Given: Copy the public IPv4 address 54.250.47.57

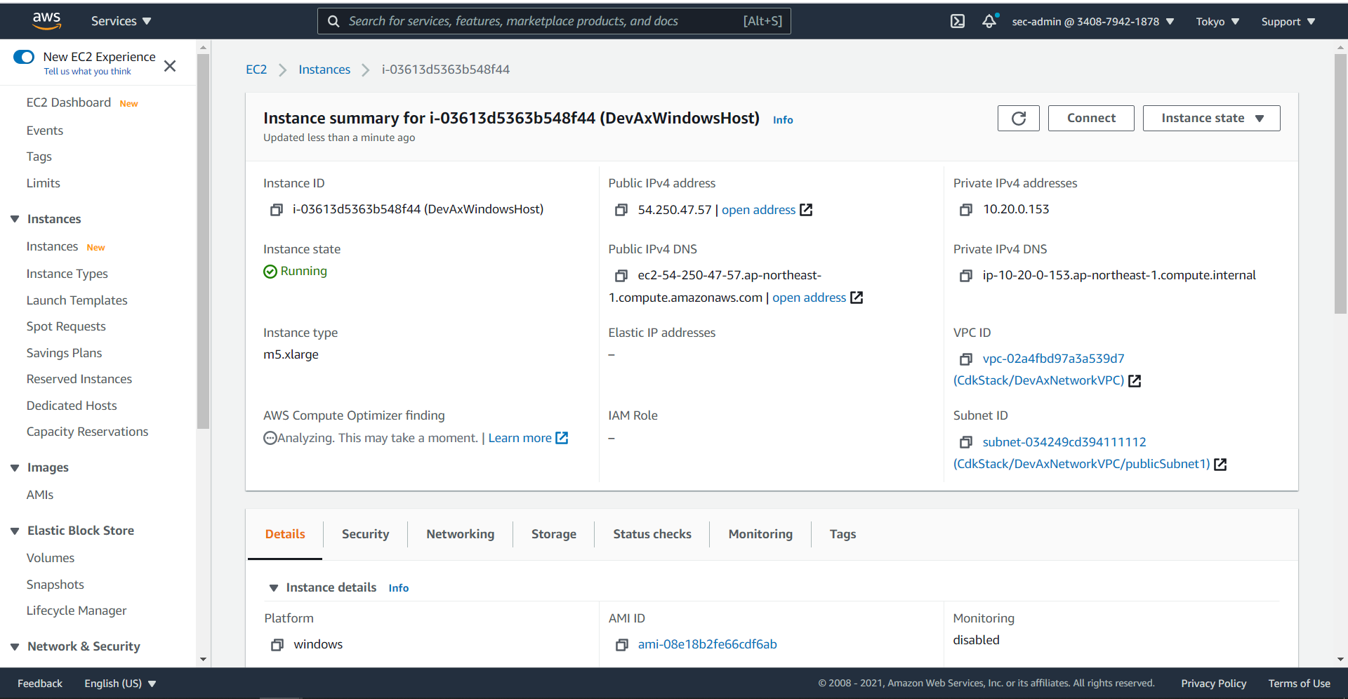Looking at the screenshot, I should (621, 210).
